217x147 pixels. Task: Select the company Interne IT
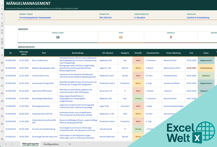click(168, 91)
